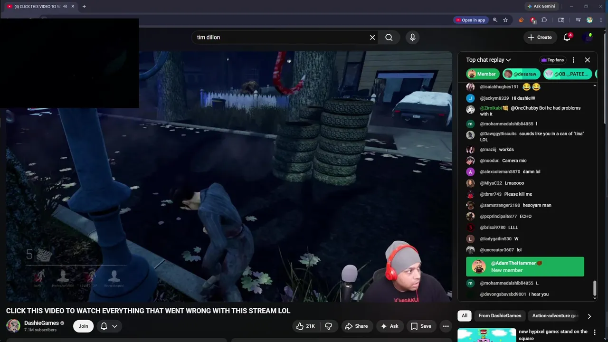Screen dimensions: 608x342
Task: Click the red extension icon with badge
Action: tap(533, 20)
